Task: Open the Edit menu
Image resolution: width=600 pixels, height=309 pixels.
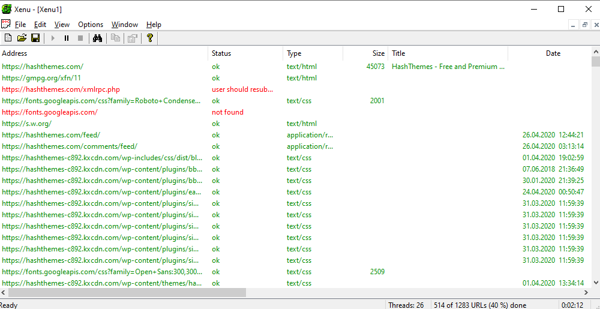Action: pos(40,25)
